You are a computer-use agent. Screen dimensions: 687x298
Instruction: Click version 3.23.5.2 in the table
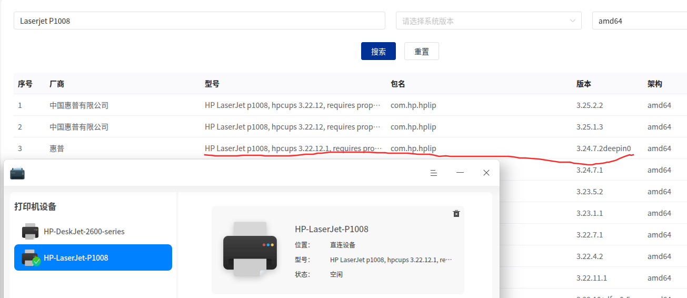pyautogui.click(x=590, y=192)
